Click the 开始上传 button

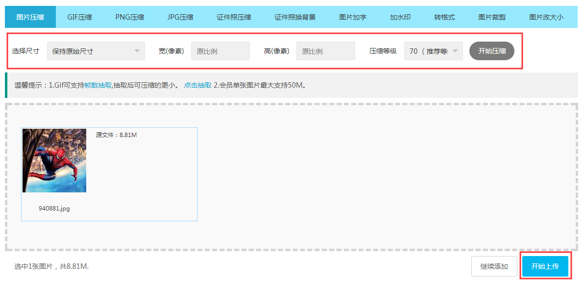[x=545, y=266]
